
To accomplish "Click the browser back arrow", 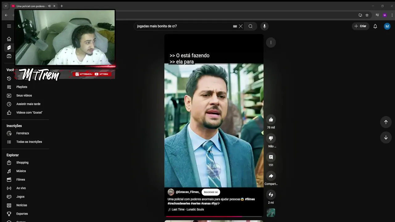I will 6,15.
